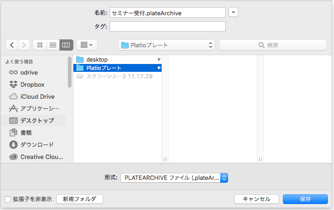Viewport: 334px width, 210px height.
Task: Open iCloud Drive in the sidebar
Action: pos(37,96)
